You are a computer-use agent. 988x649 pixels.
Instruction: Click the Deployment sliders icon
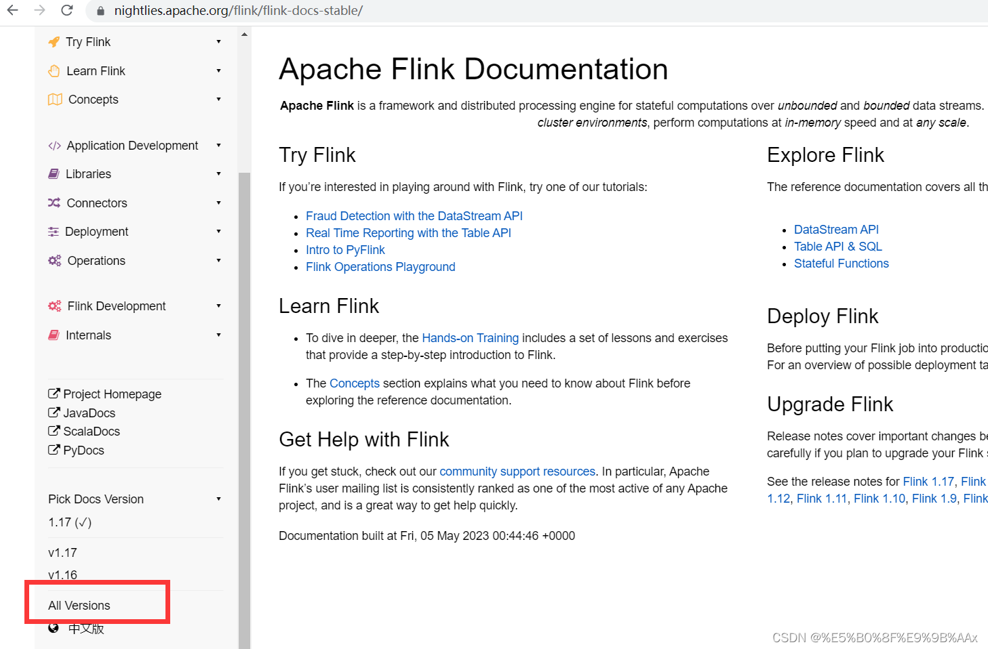click(x=54, y=231)
